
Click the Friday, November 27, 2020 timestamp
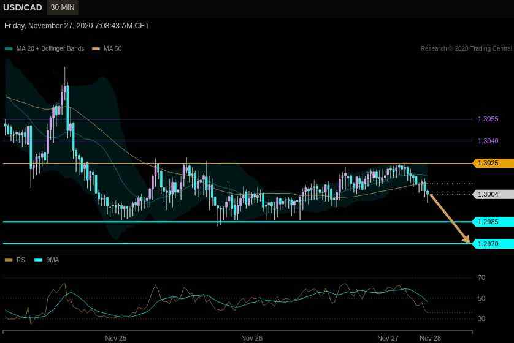point(77,26)
